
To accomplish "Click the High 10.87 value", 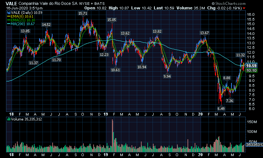I will point(119,8).
